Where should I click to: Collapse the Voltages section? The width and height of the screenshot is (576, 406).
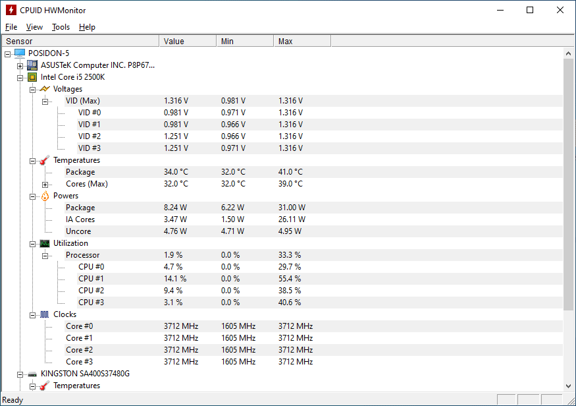[33, 90]
